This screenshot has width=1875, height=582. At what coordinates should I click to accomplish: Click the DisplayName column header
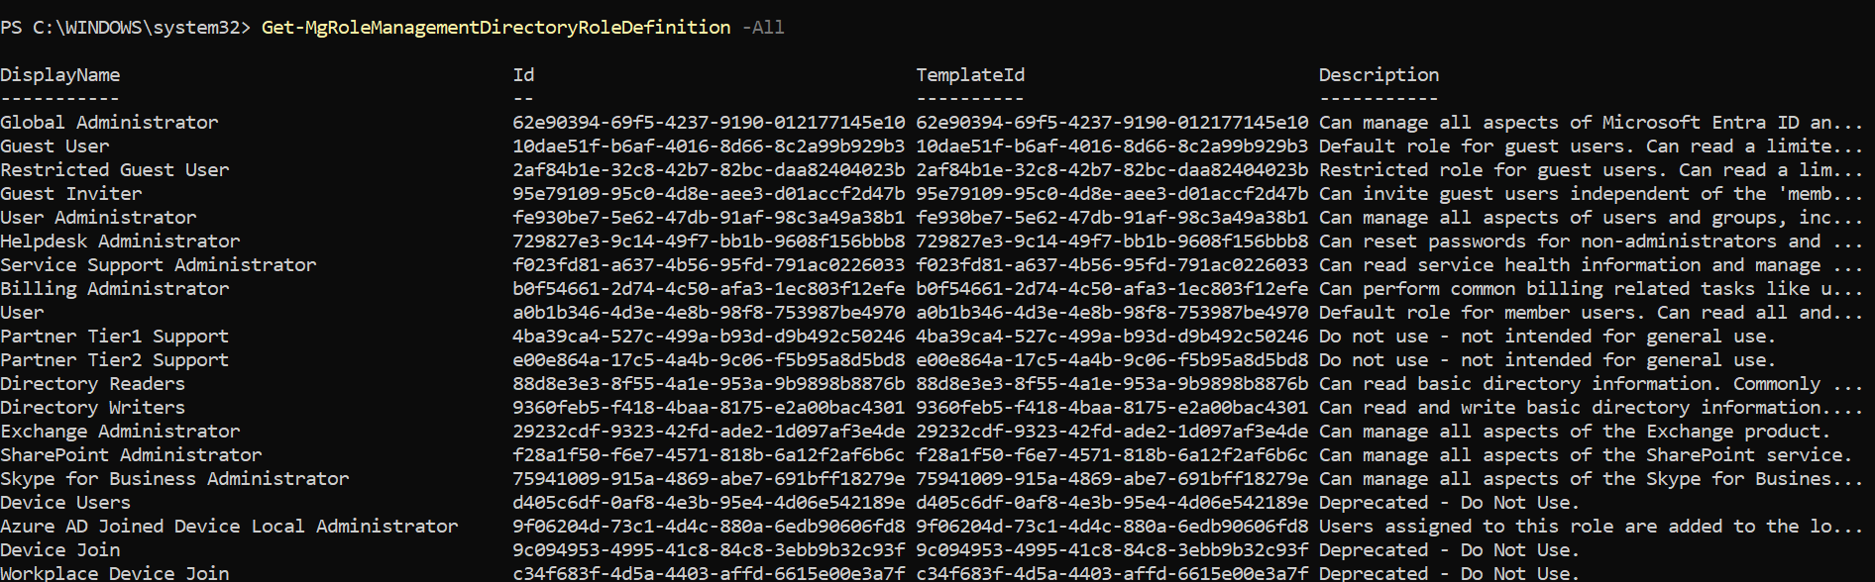(60, 75)
